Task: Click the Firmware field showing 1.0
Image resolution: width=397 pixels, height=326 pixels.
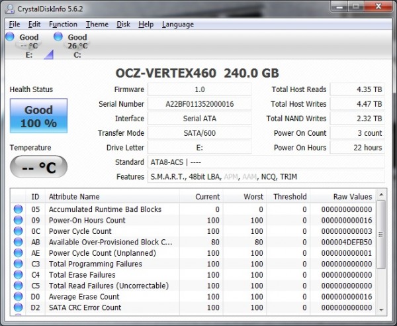Action: (200, 89)
